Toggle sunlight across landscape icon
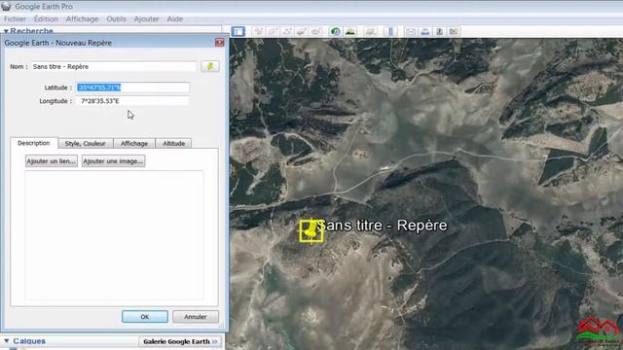623x350 pixels. pos(350,31)
